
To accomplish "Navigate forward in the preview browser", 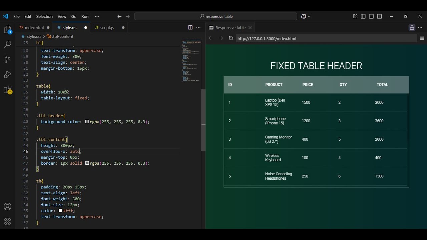I will (x=221, y=38).
